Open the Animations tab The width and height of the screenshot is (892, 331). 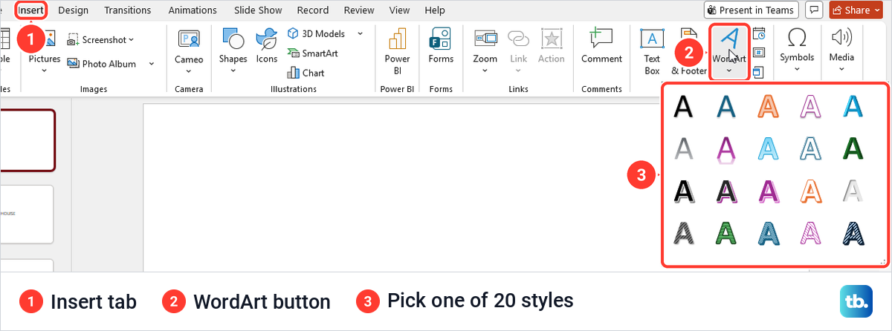pos(194,10)
